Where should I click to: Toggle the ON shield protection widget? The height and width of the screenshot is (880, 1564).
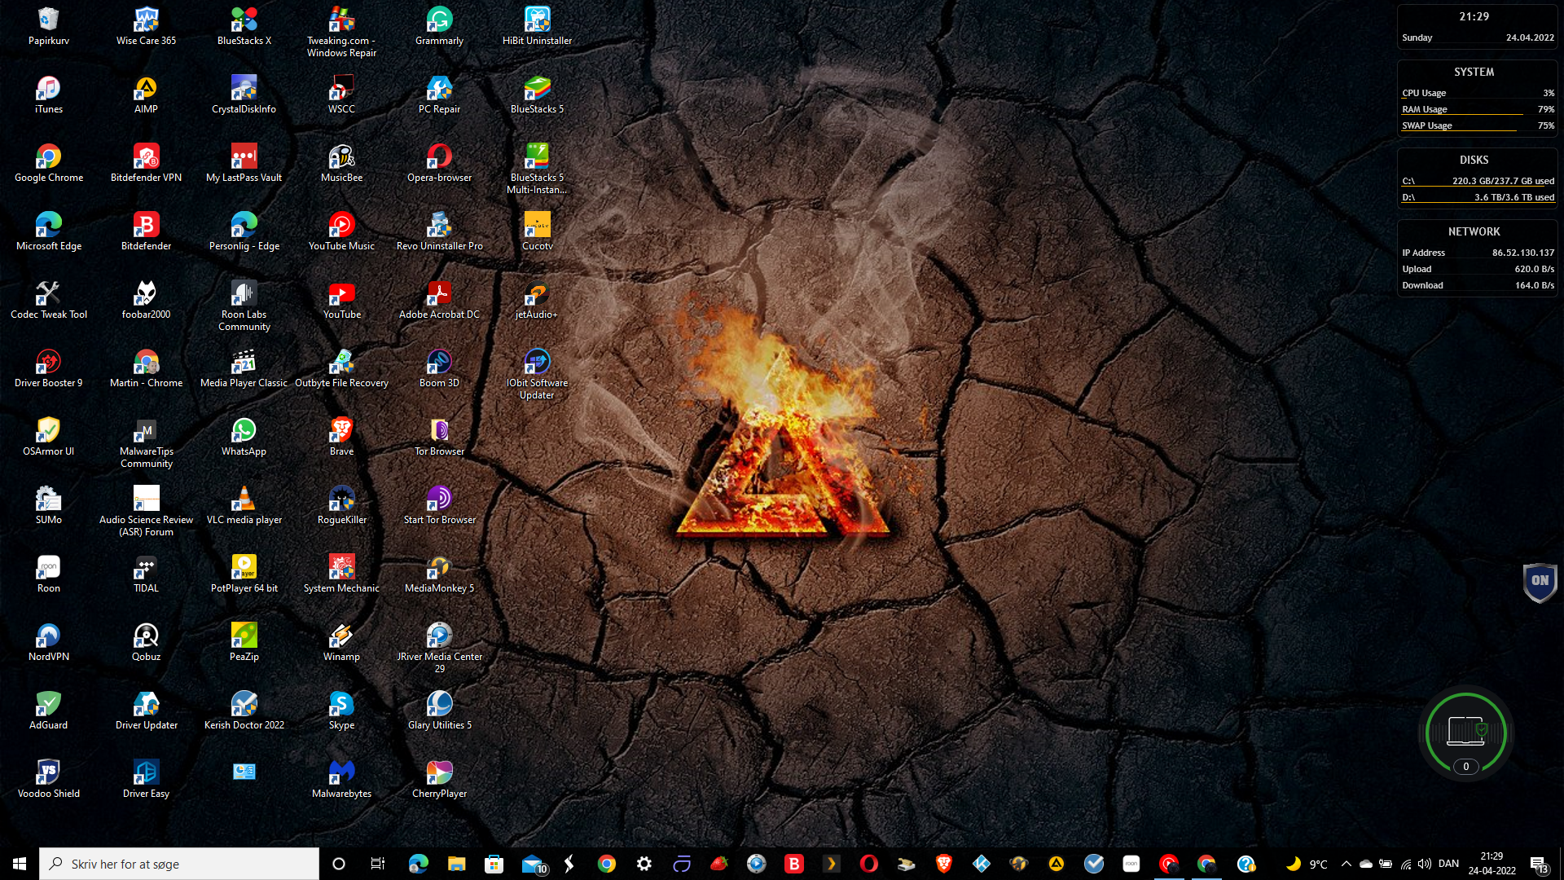(1540, 582)
